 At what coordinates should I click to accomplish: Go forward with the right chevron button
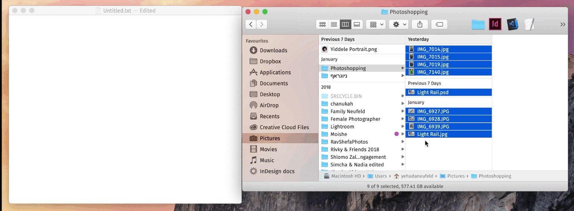coord(262,24)
